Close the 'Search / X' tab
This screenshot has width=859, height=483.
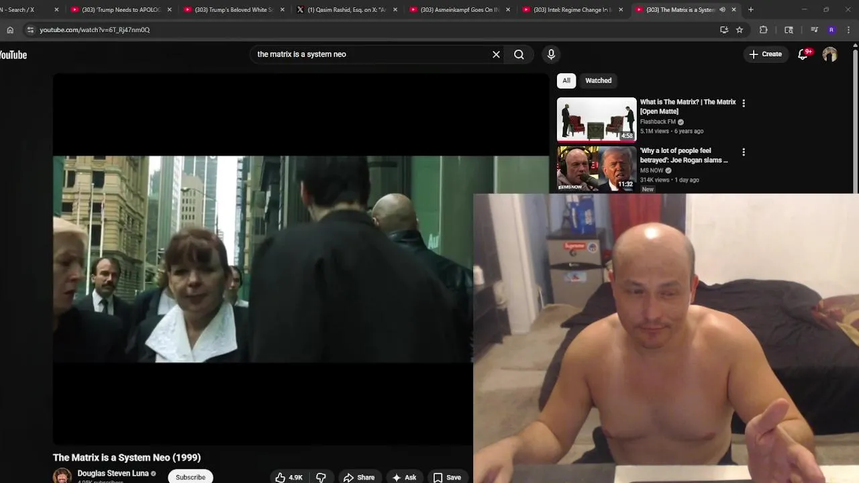click(x=56, y=10)
